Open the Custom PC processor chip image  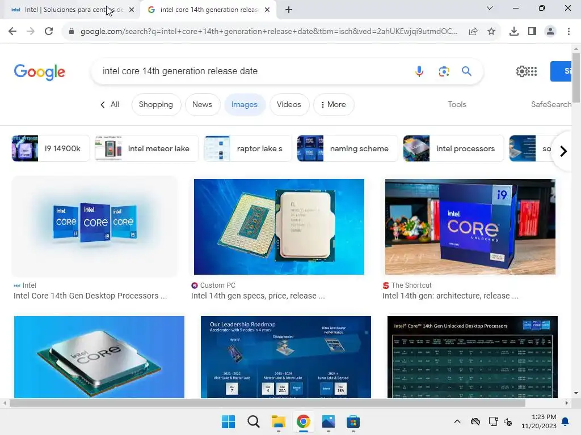279,227
